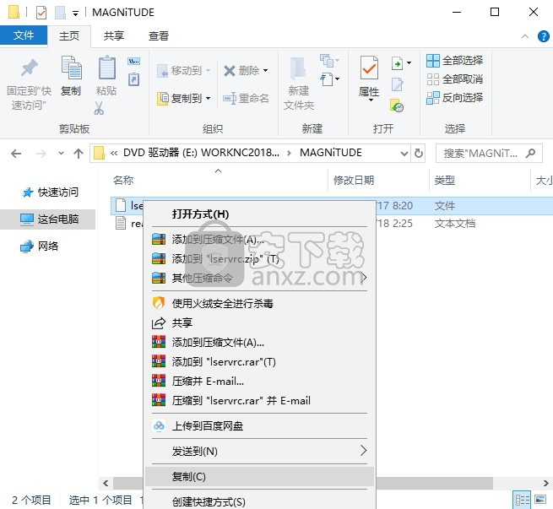Click the search magnifier icon

(530, 153)
